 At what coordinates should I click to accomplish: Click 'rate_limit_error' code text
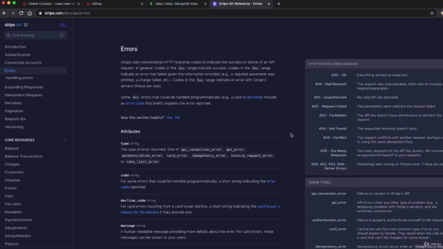[143, 162]
